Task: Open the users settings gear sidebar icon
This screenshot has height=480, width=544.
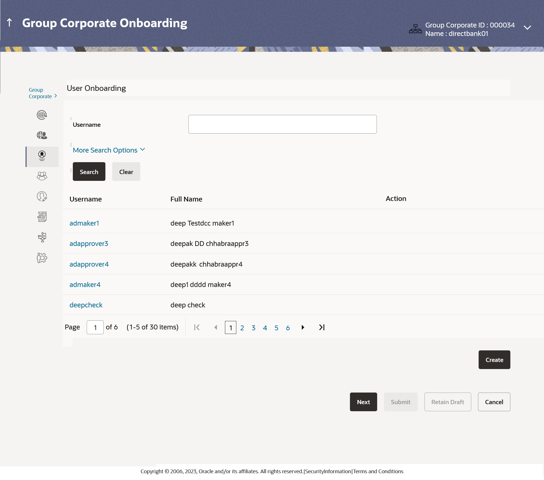Action: tap(42, 258)
